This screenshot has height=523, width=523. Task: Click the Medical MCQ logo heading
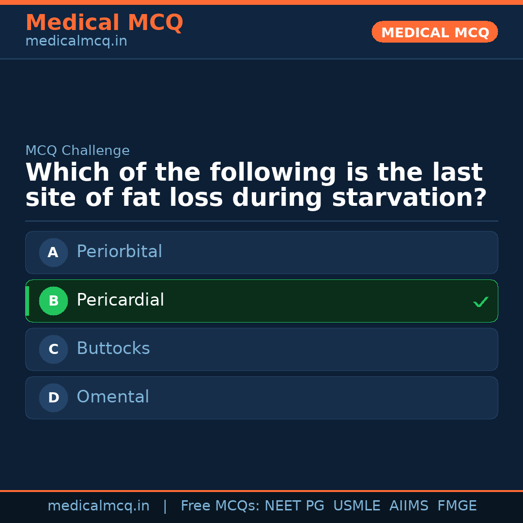[x=104, y=23]
